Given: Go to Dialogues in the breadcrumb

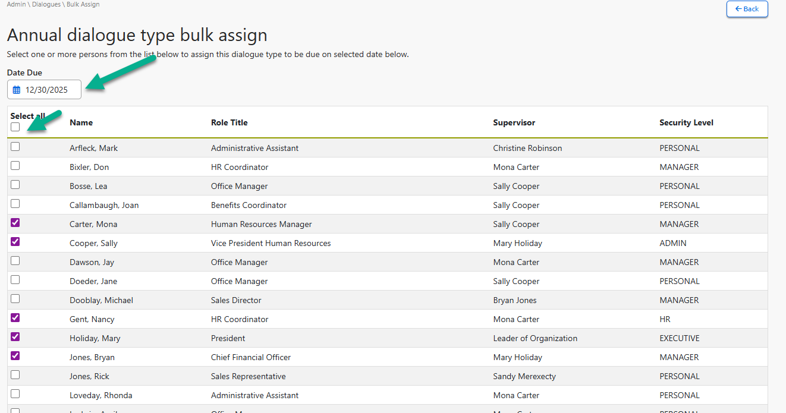Looking at the screenshot, I should pos(46,4).
